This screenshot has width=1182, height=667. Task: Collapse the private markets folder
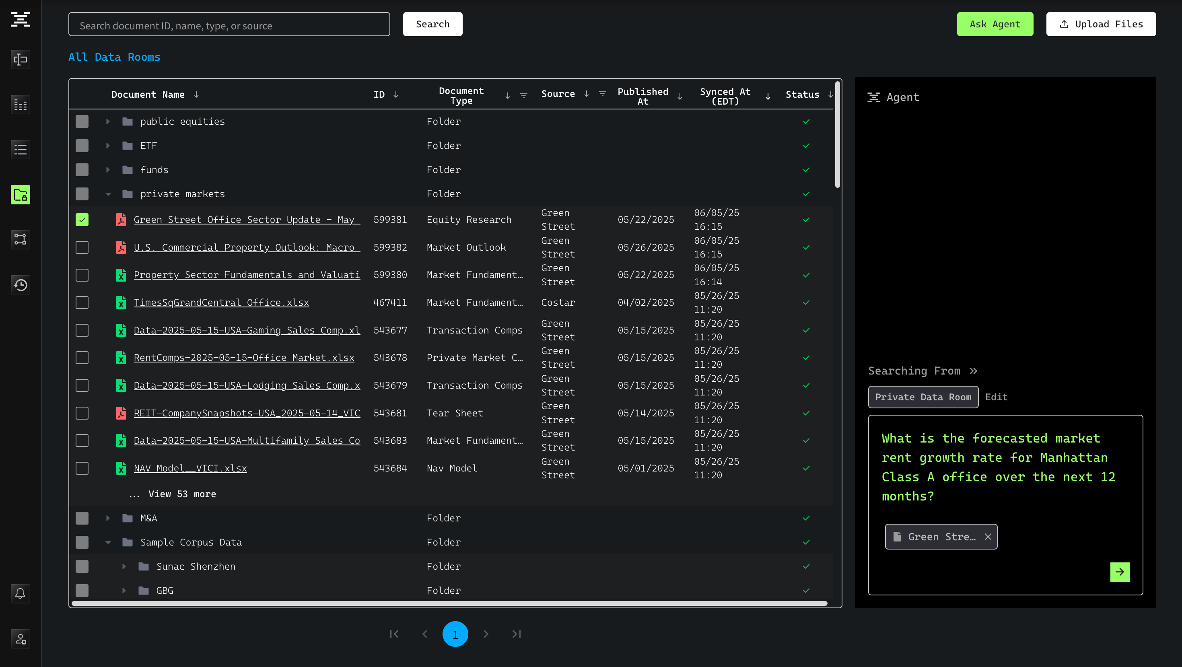click(x=108, y=194)
